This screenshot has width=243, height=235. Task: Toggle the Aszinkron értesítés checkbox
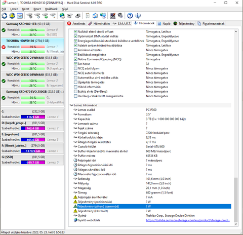click(x=75, y=50)
